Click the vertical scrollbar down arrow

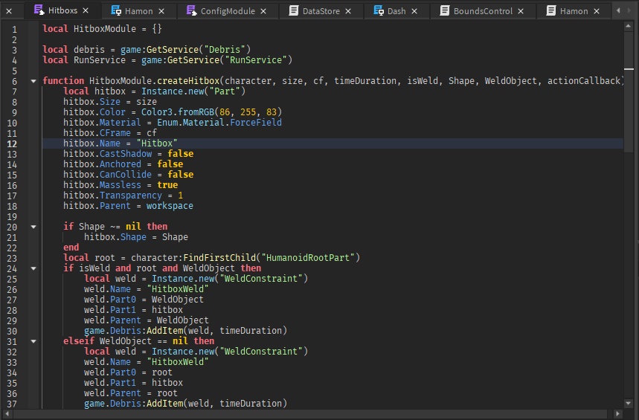click(629, 404)
